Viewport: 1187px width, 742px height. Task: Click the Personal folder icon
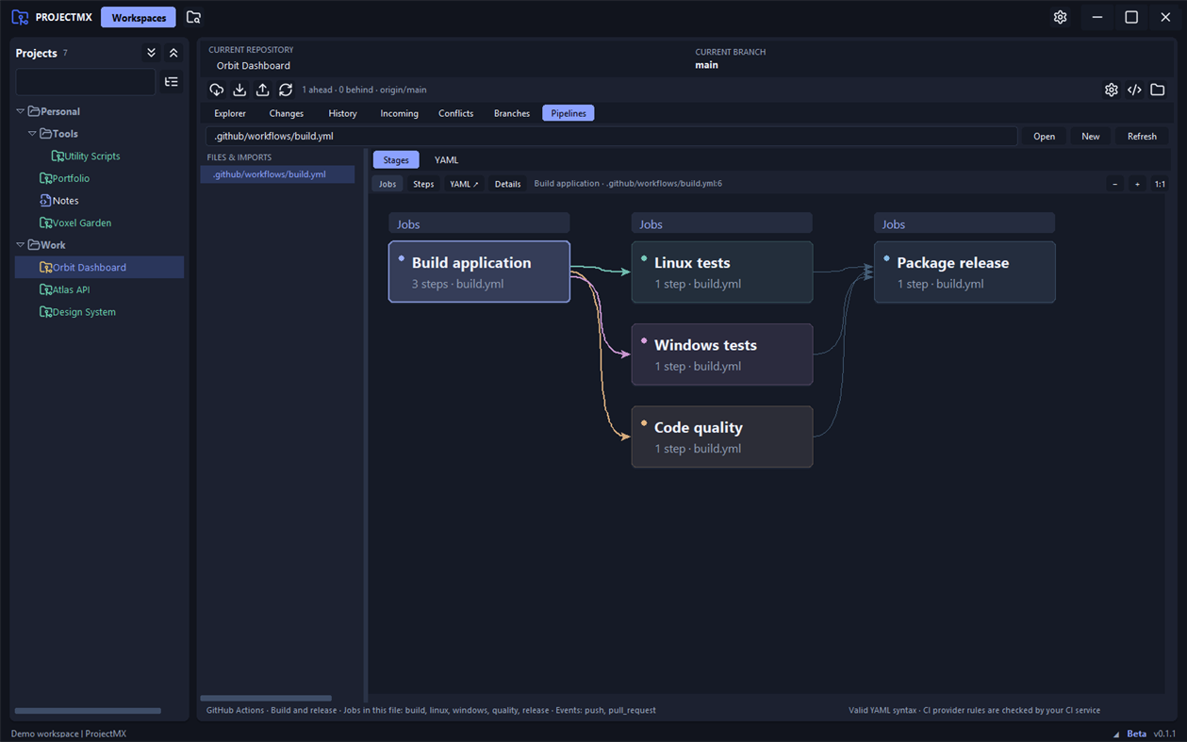(x=34, y=111)
